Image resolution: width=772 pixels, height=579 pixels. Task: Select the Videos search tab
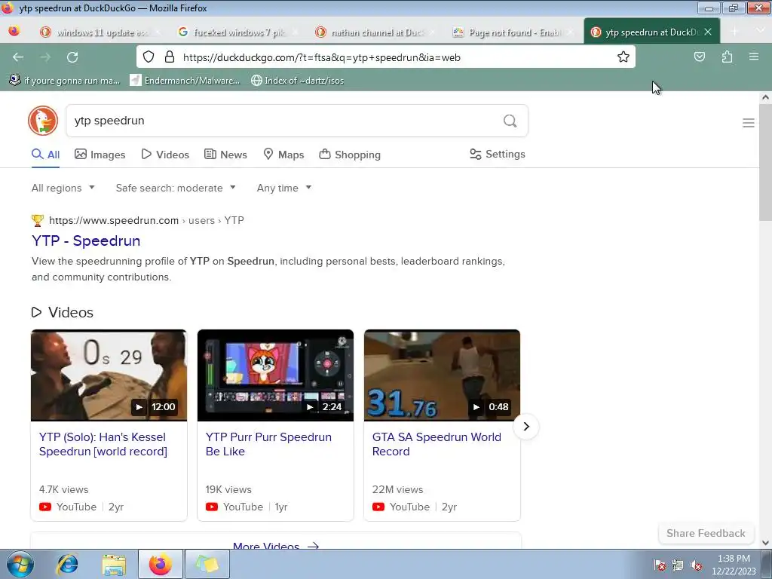[165, 155]
